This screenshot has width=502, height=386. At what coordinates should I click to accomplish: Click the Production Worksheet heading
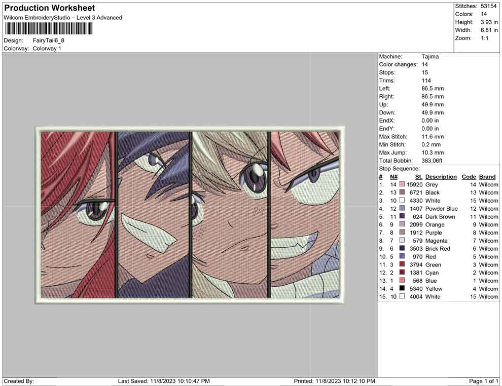[x=50, y=8]
